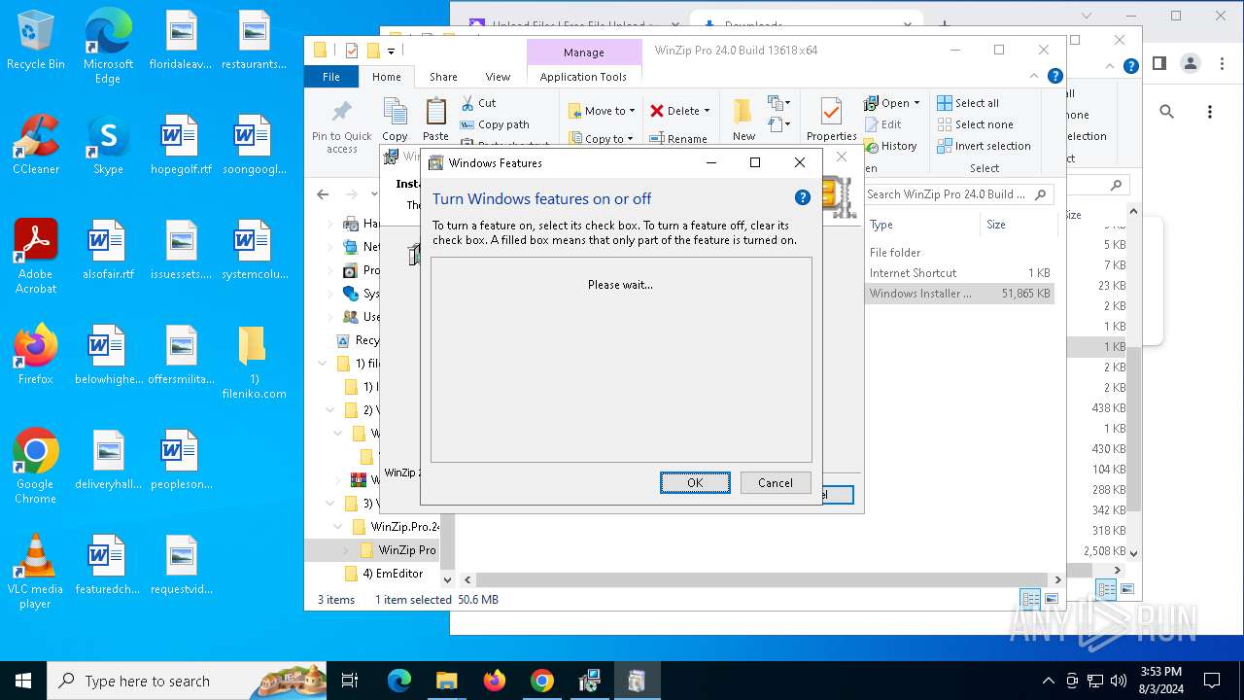Open the Customize Quick Access Toolbar dropdown
The height and width of the screenshot is (700, 1244).
[391, 51]
